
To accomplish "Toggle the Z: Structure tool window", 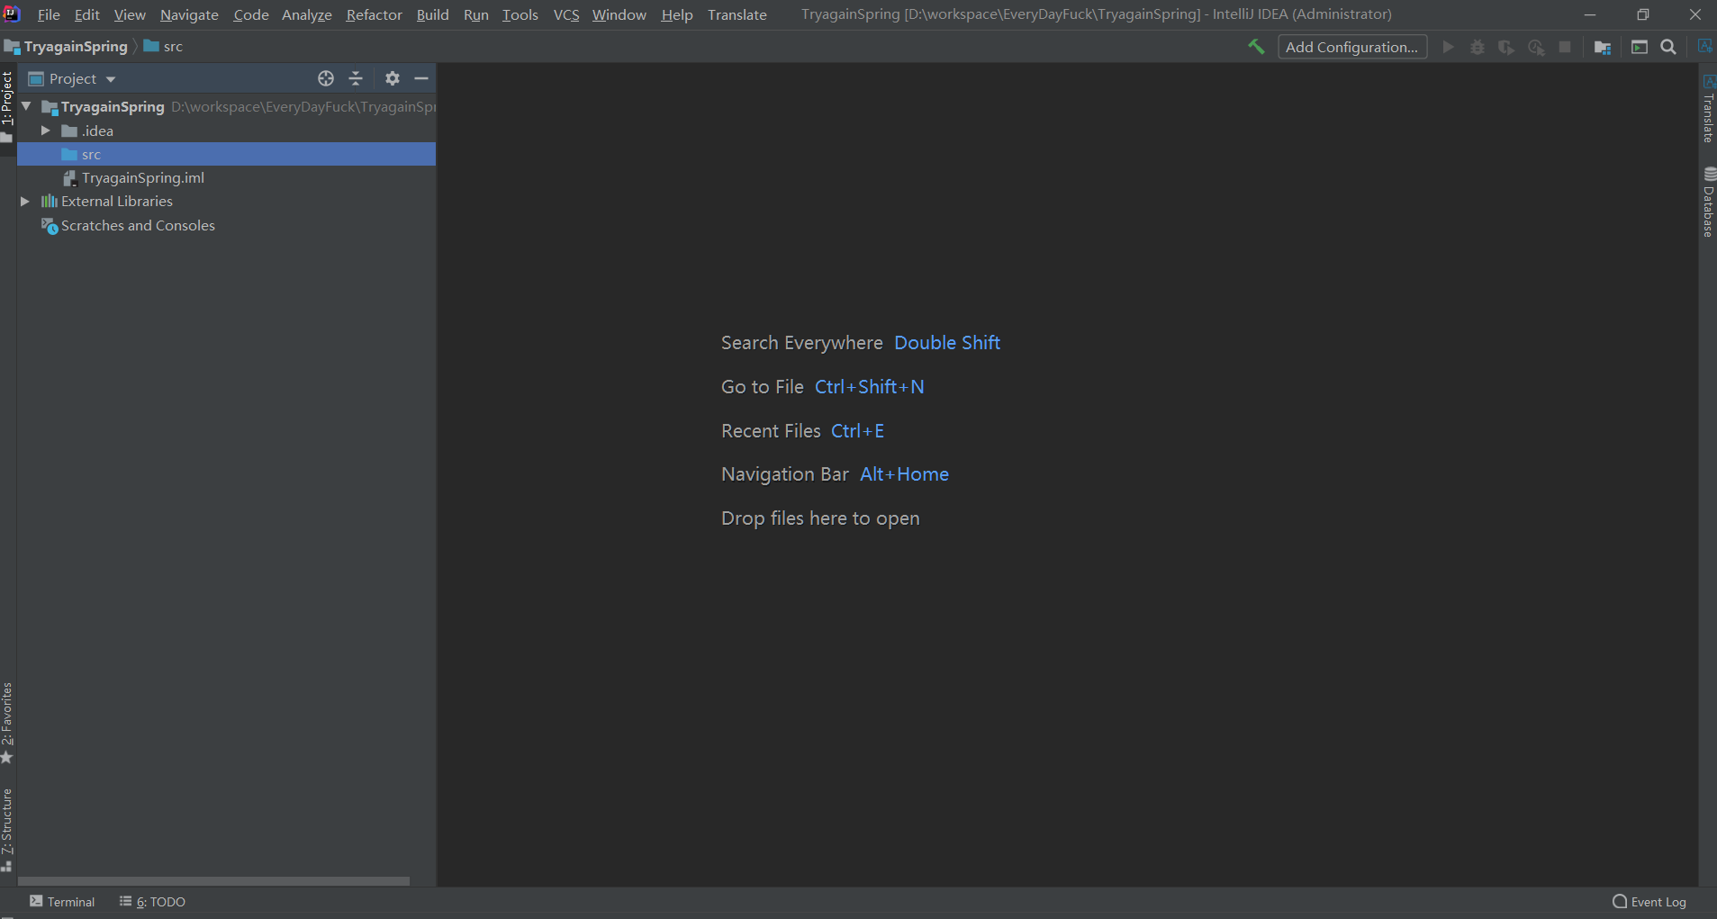I will (x=7, y=830).
